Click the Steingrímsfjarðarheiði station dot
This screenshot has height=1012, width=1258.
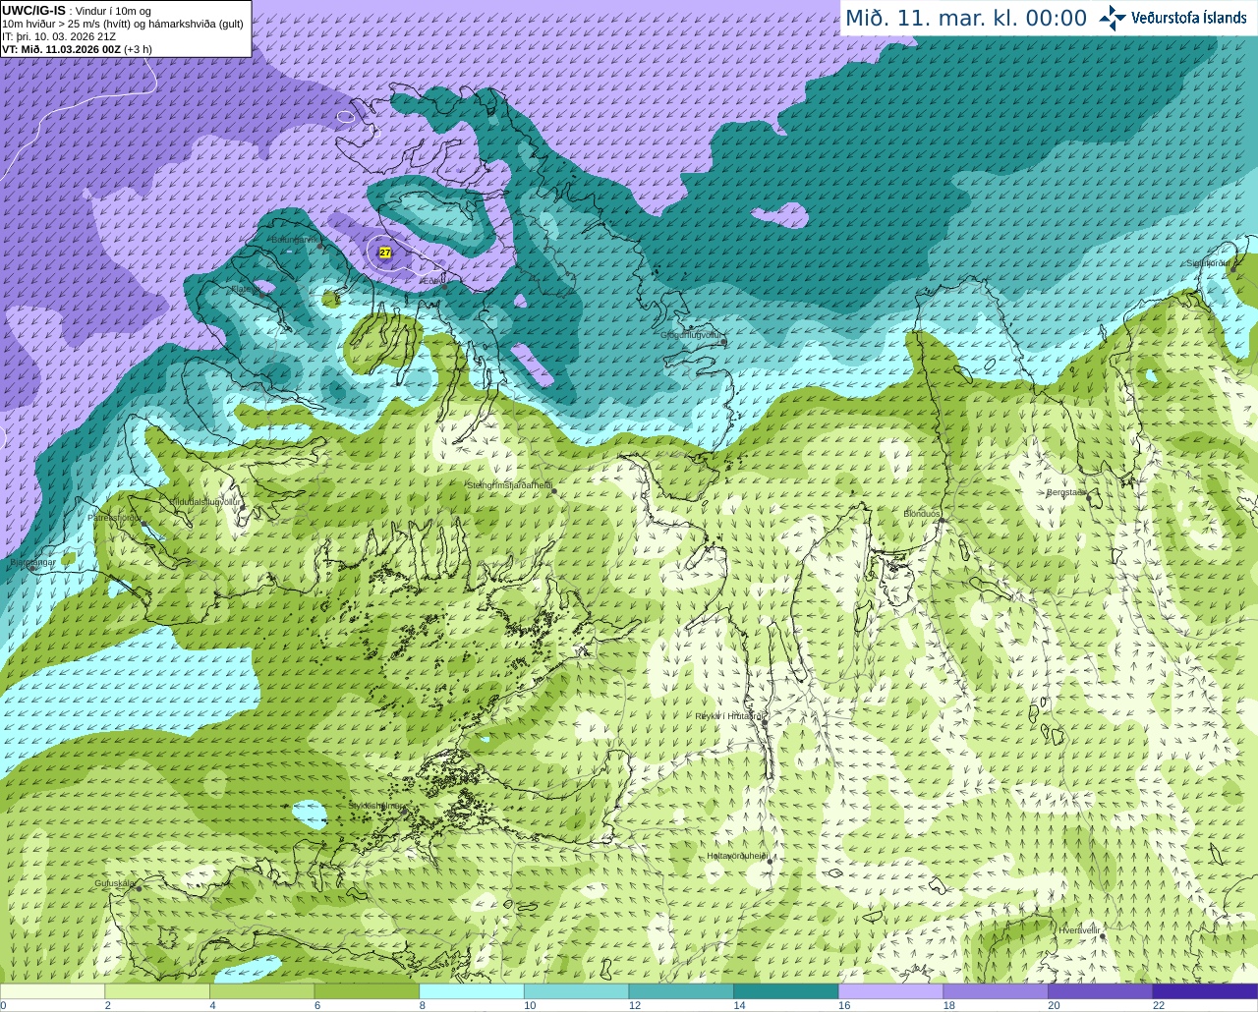[553, 491]
